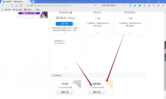Click the browser search box field

(113, 5)
